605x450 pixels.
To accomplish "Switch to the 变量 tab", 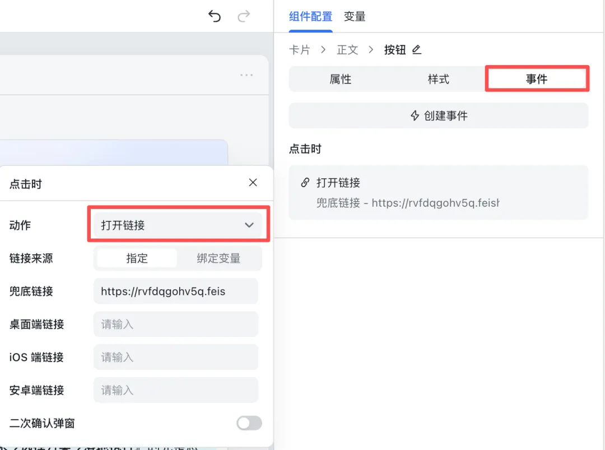I will (x=355, y=17).
